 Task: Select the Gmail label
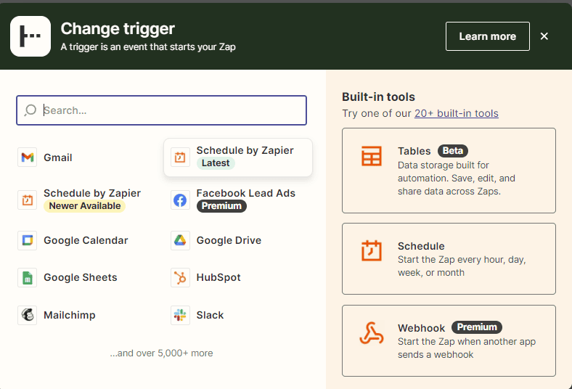(x=58, y=157)
